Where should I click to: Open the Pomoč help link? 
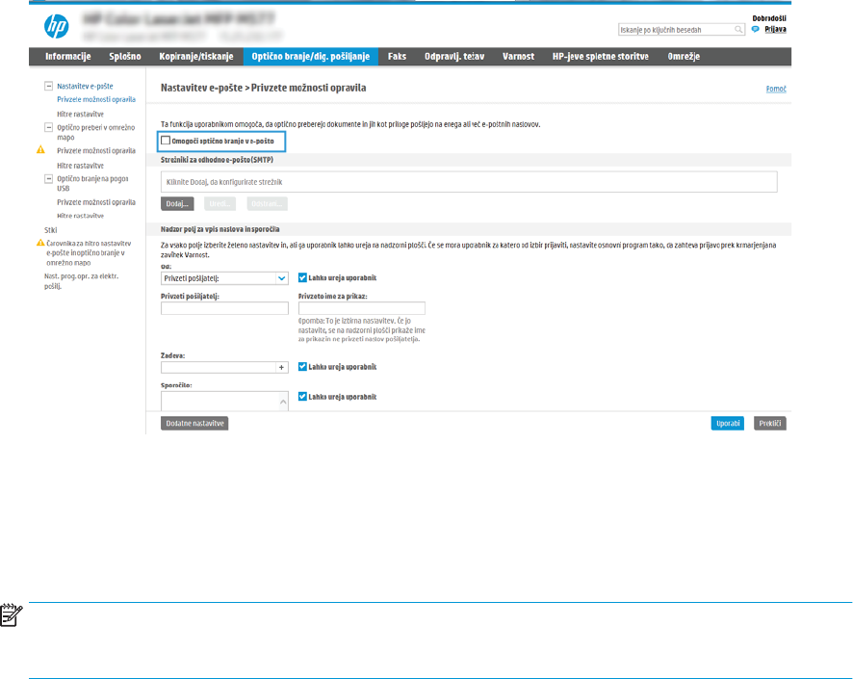(x=775, y=89)
